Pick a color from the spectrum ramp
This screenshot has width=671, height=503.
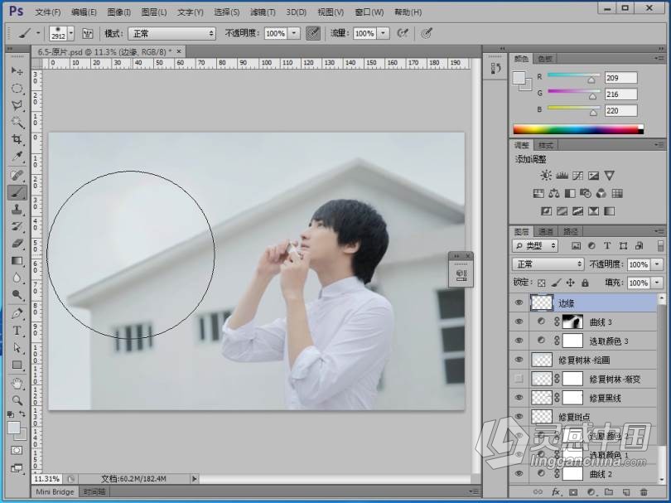tap(577, 129)
